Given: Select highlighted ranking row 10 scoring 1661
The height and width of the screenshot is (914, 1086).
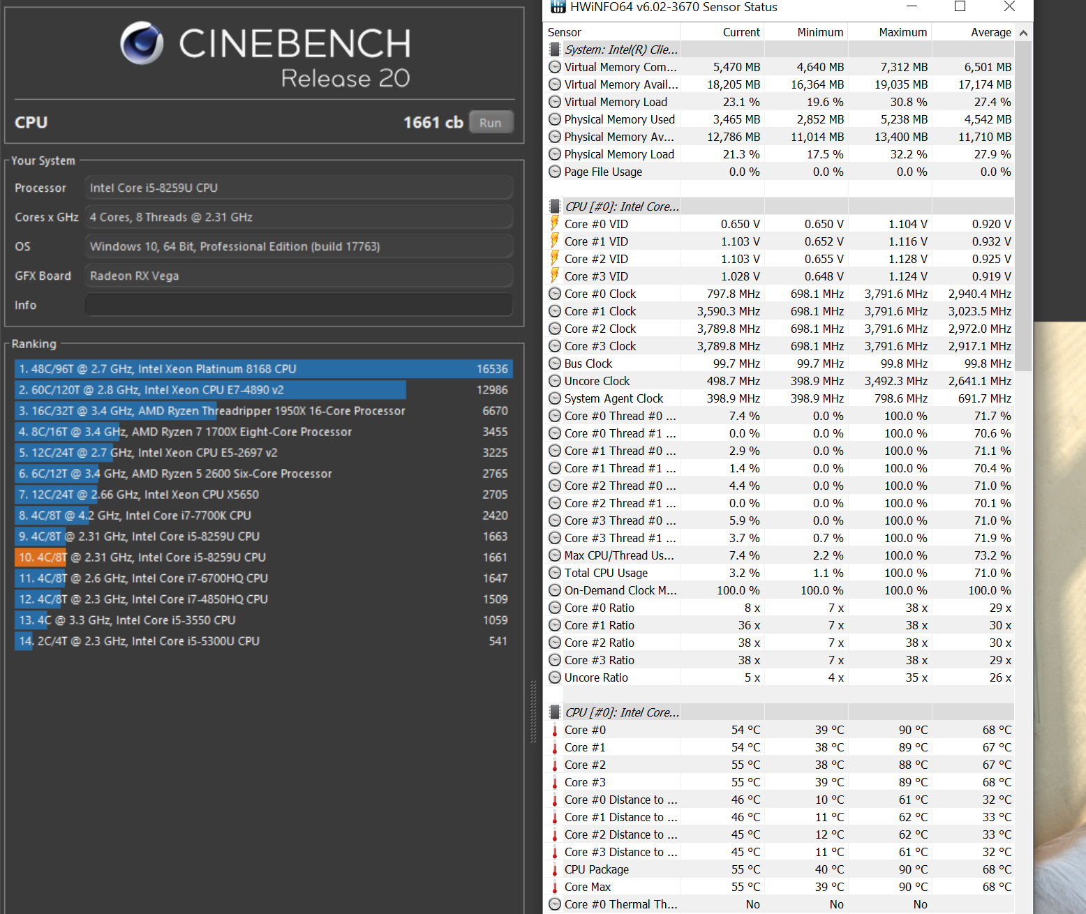Looking at the screenshot, I should 264,557.
